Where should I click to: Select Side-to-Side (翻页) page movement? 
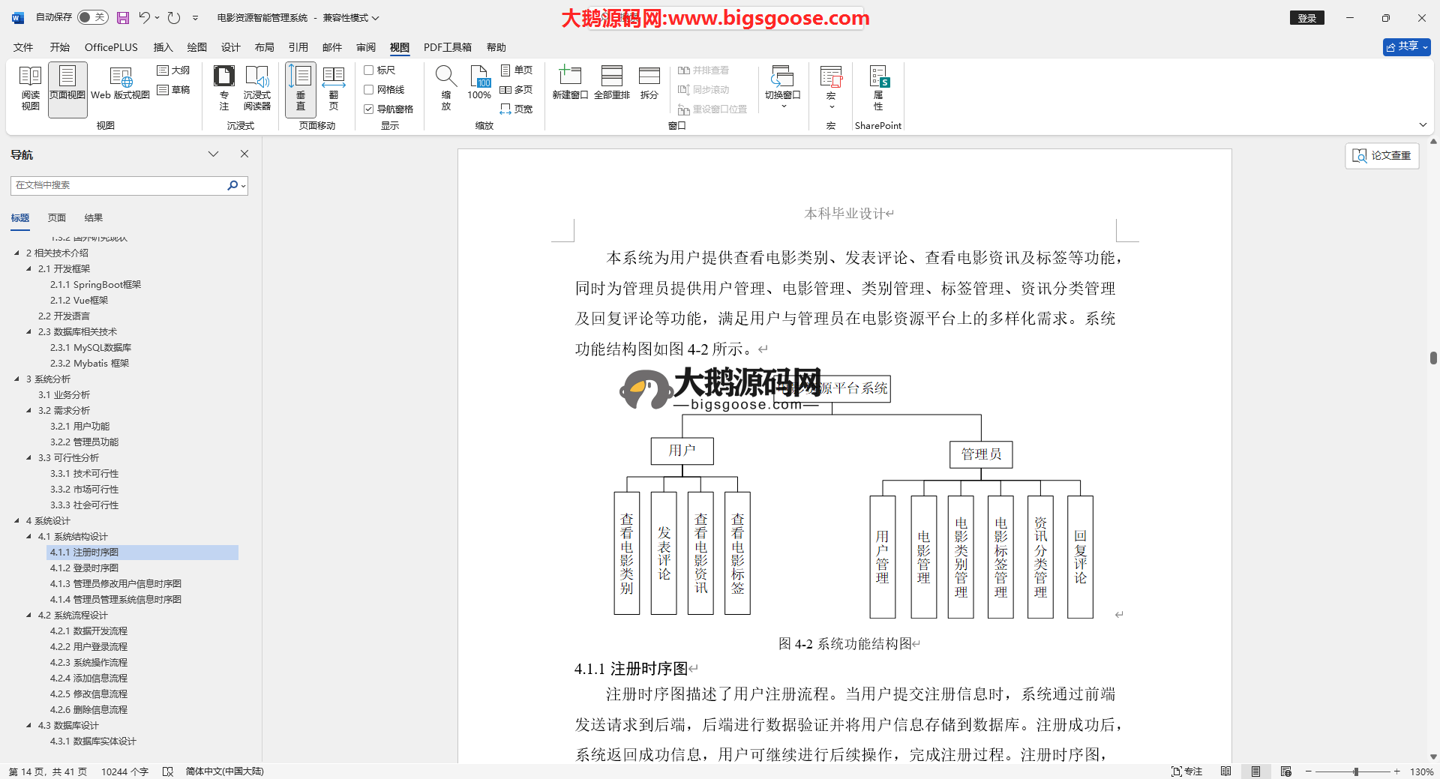[x=333, y=88]
